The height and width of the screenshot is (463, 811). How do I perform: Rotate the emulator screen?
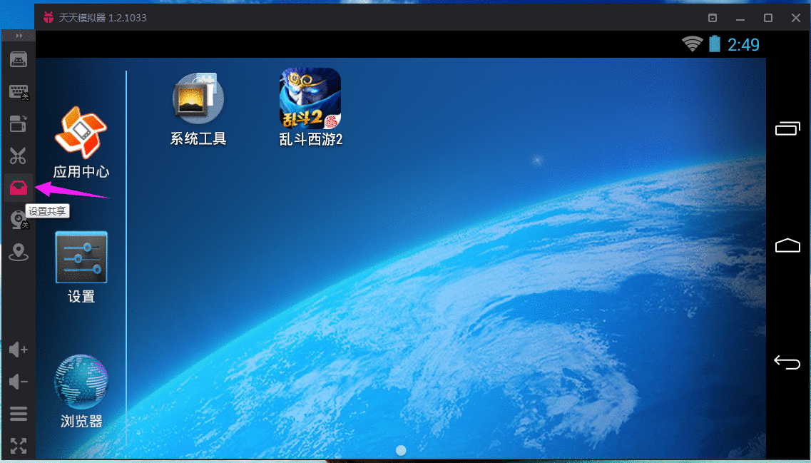coord(18,124)
